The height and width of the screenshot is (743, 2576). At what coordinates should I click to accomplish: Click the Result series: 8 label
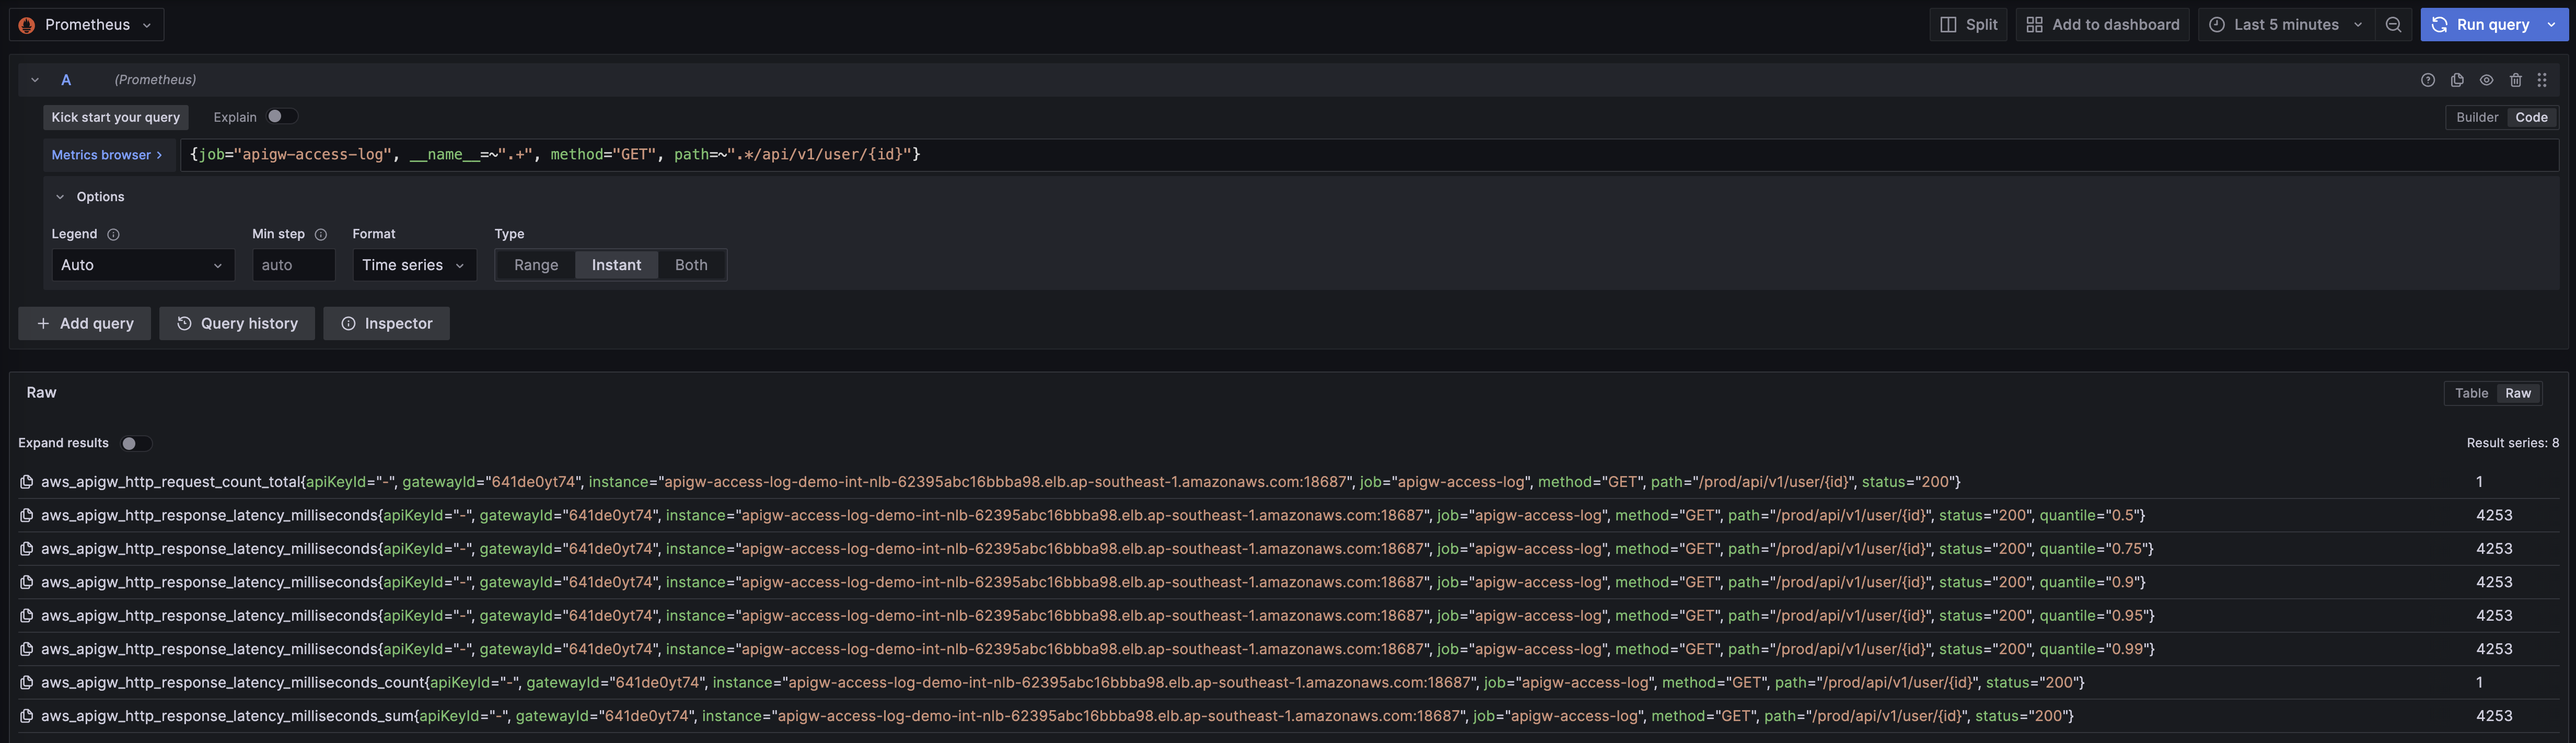click(2512, 443)
